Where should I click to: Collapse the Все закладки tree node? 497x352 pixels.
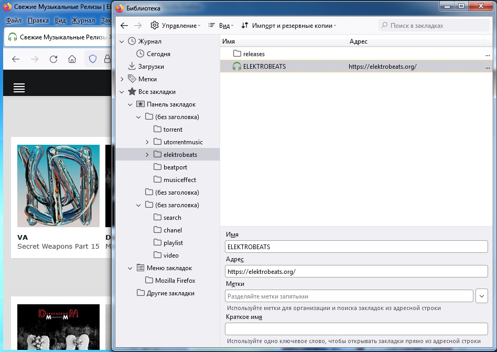(x=122, y=92)
